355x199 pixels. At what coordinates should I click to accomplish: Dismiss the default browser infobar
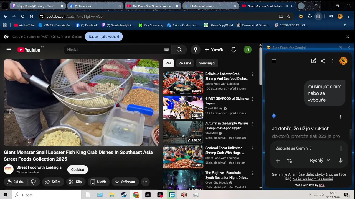click(x=348, y=36)
